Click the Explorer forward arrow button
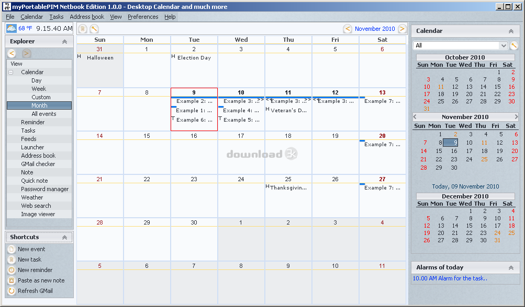 click(x=27, y=53)
